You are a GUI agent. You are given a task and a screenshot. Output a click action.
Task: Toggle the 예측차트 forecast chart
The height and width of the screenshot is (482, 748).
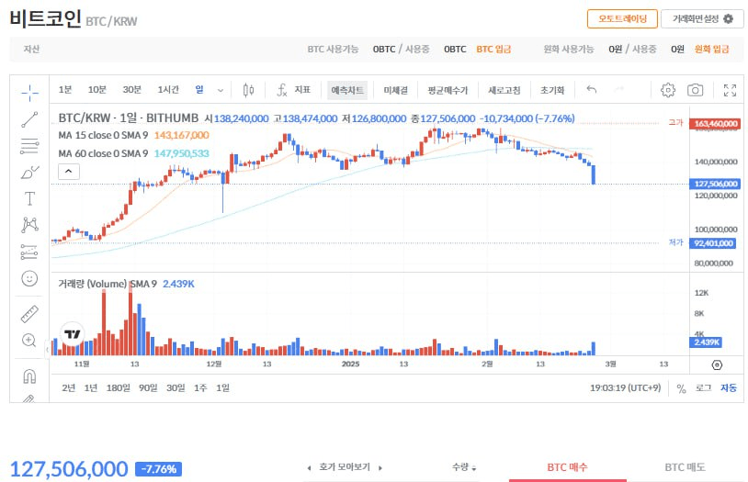coord(347,90)
